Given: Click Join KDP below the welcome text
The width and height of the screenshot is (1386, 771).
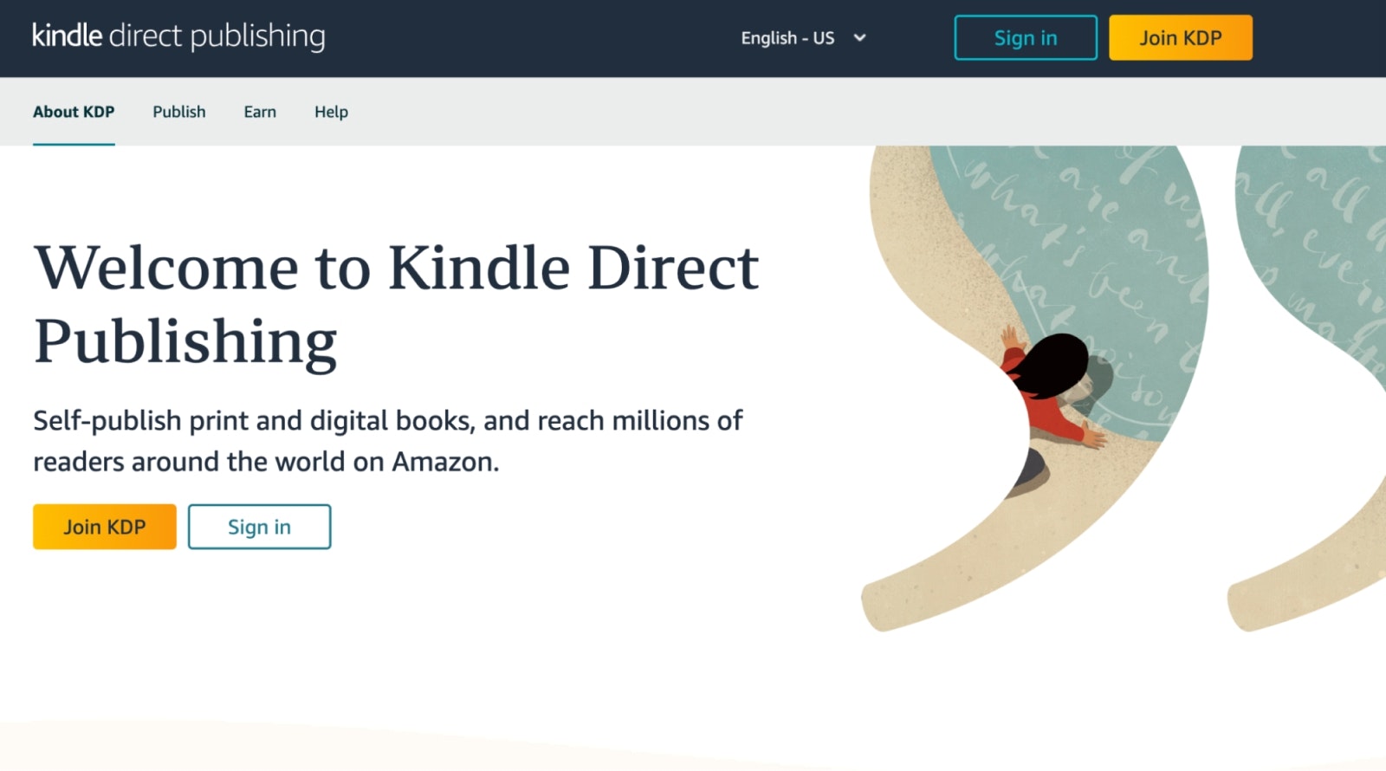Looking at the screenshot, I should point(105,527).
